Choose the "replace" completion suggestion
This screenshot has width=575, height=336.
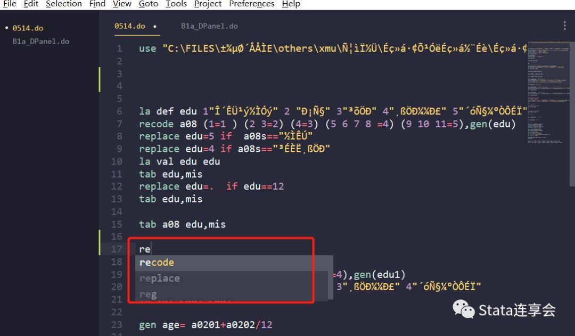click(x=159, y=278)
